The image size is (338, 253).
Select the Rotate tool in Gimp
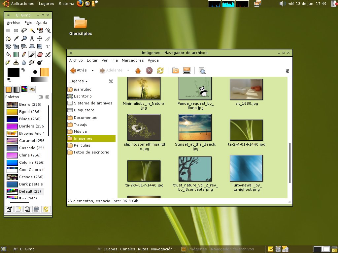(x=8, y=46)
